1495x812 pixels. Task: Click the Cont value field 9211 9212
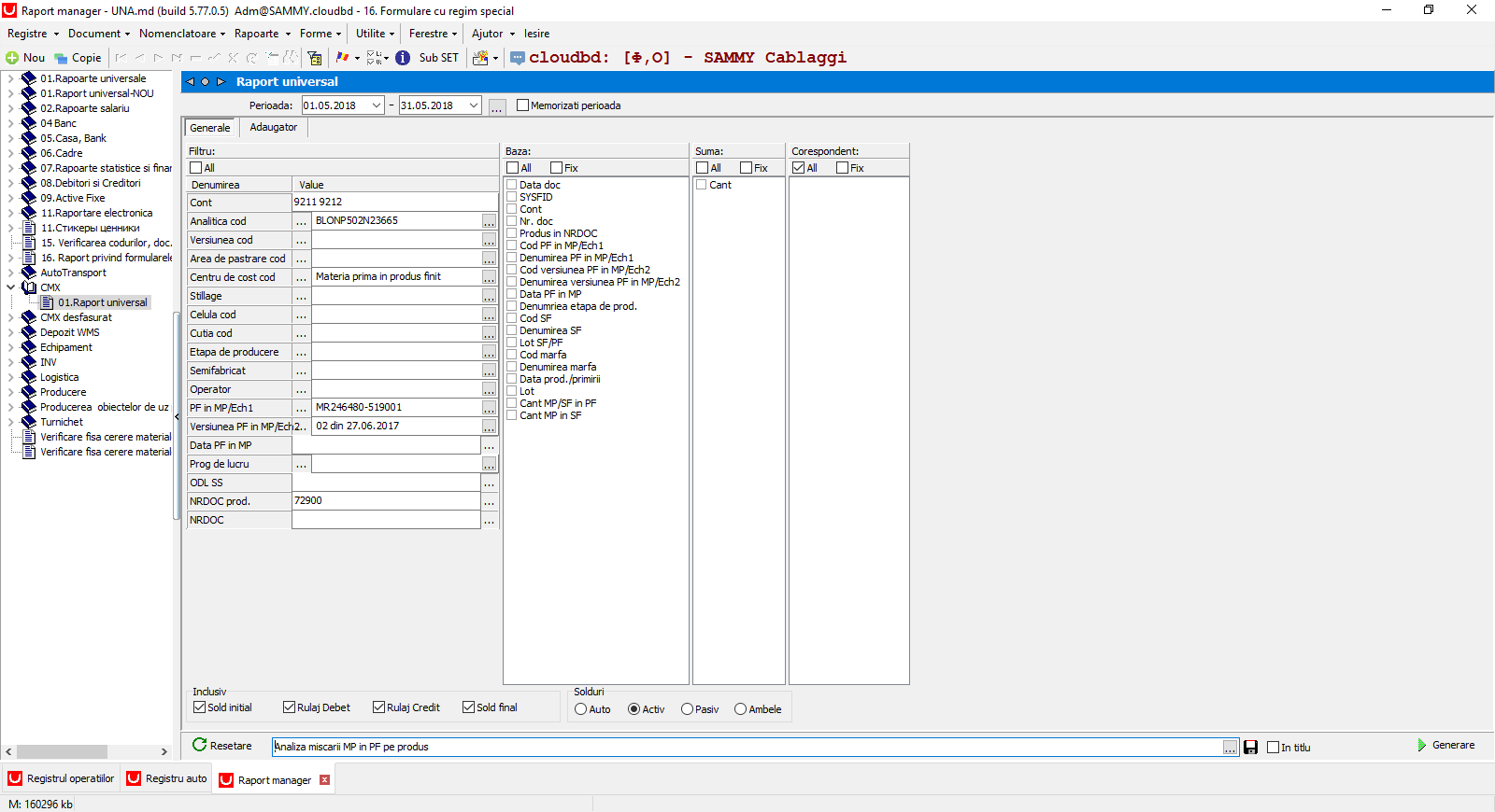pyautogui.click(x=395, y=203)
